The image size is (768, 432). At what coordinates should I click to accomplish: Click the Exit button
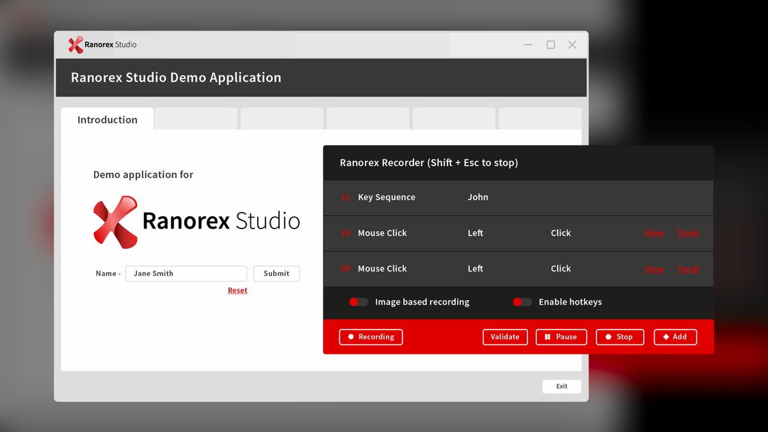pos(562,387)
